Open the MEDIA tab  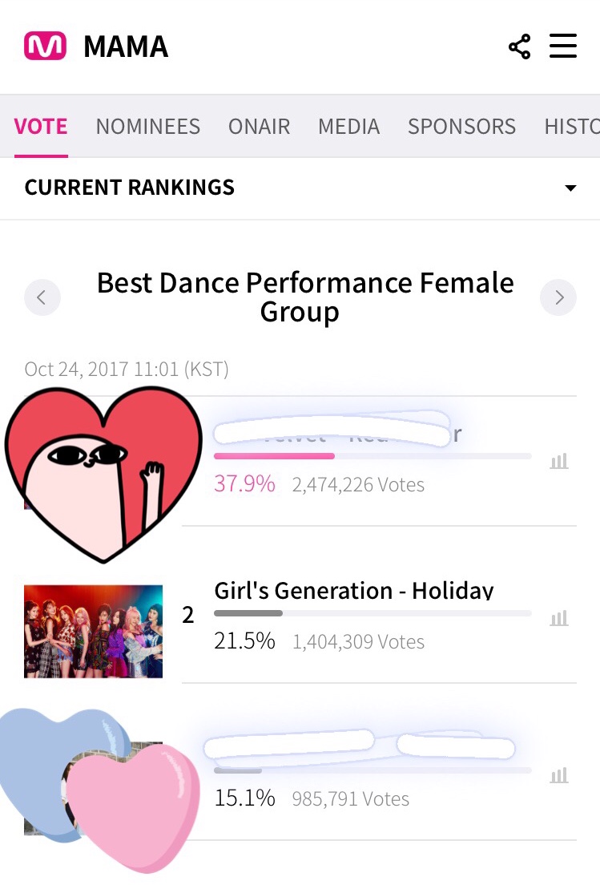tap(349, 127)
